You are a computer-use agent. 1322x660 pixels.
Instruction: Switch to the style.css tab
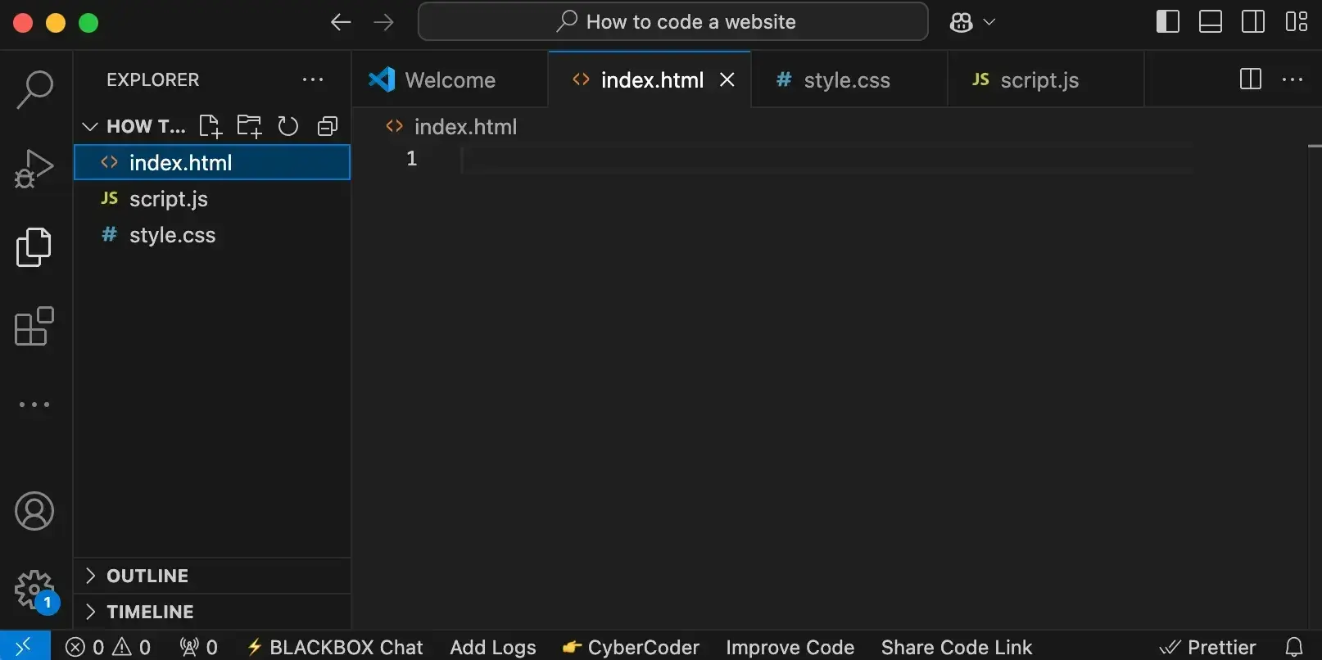[x=846, y=80]
